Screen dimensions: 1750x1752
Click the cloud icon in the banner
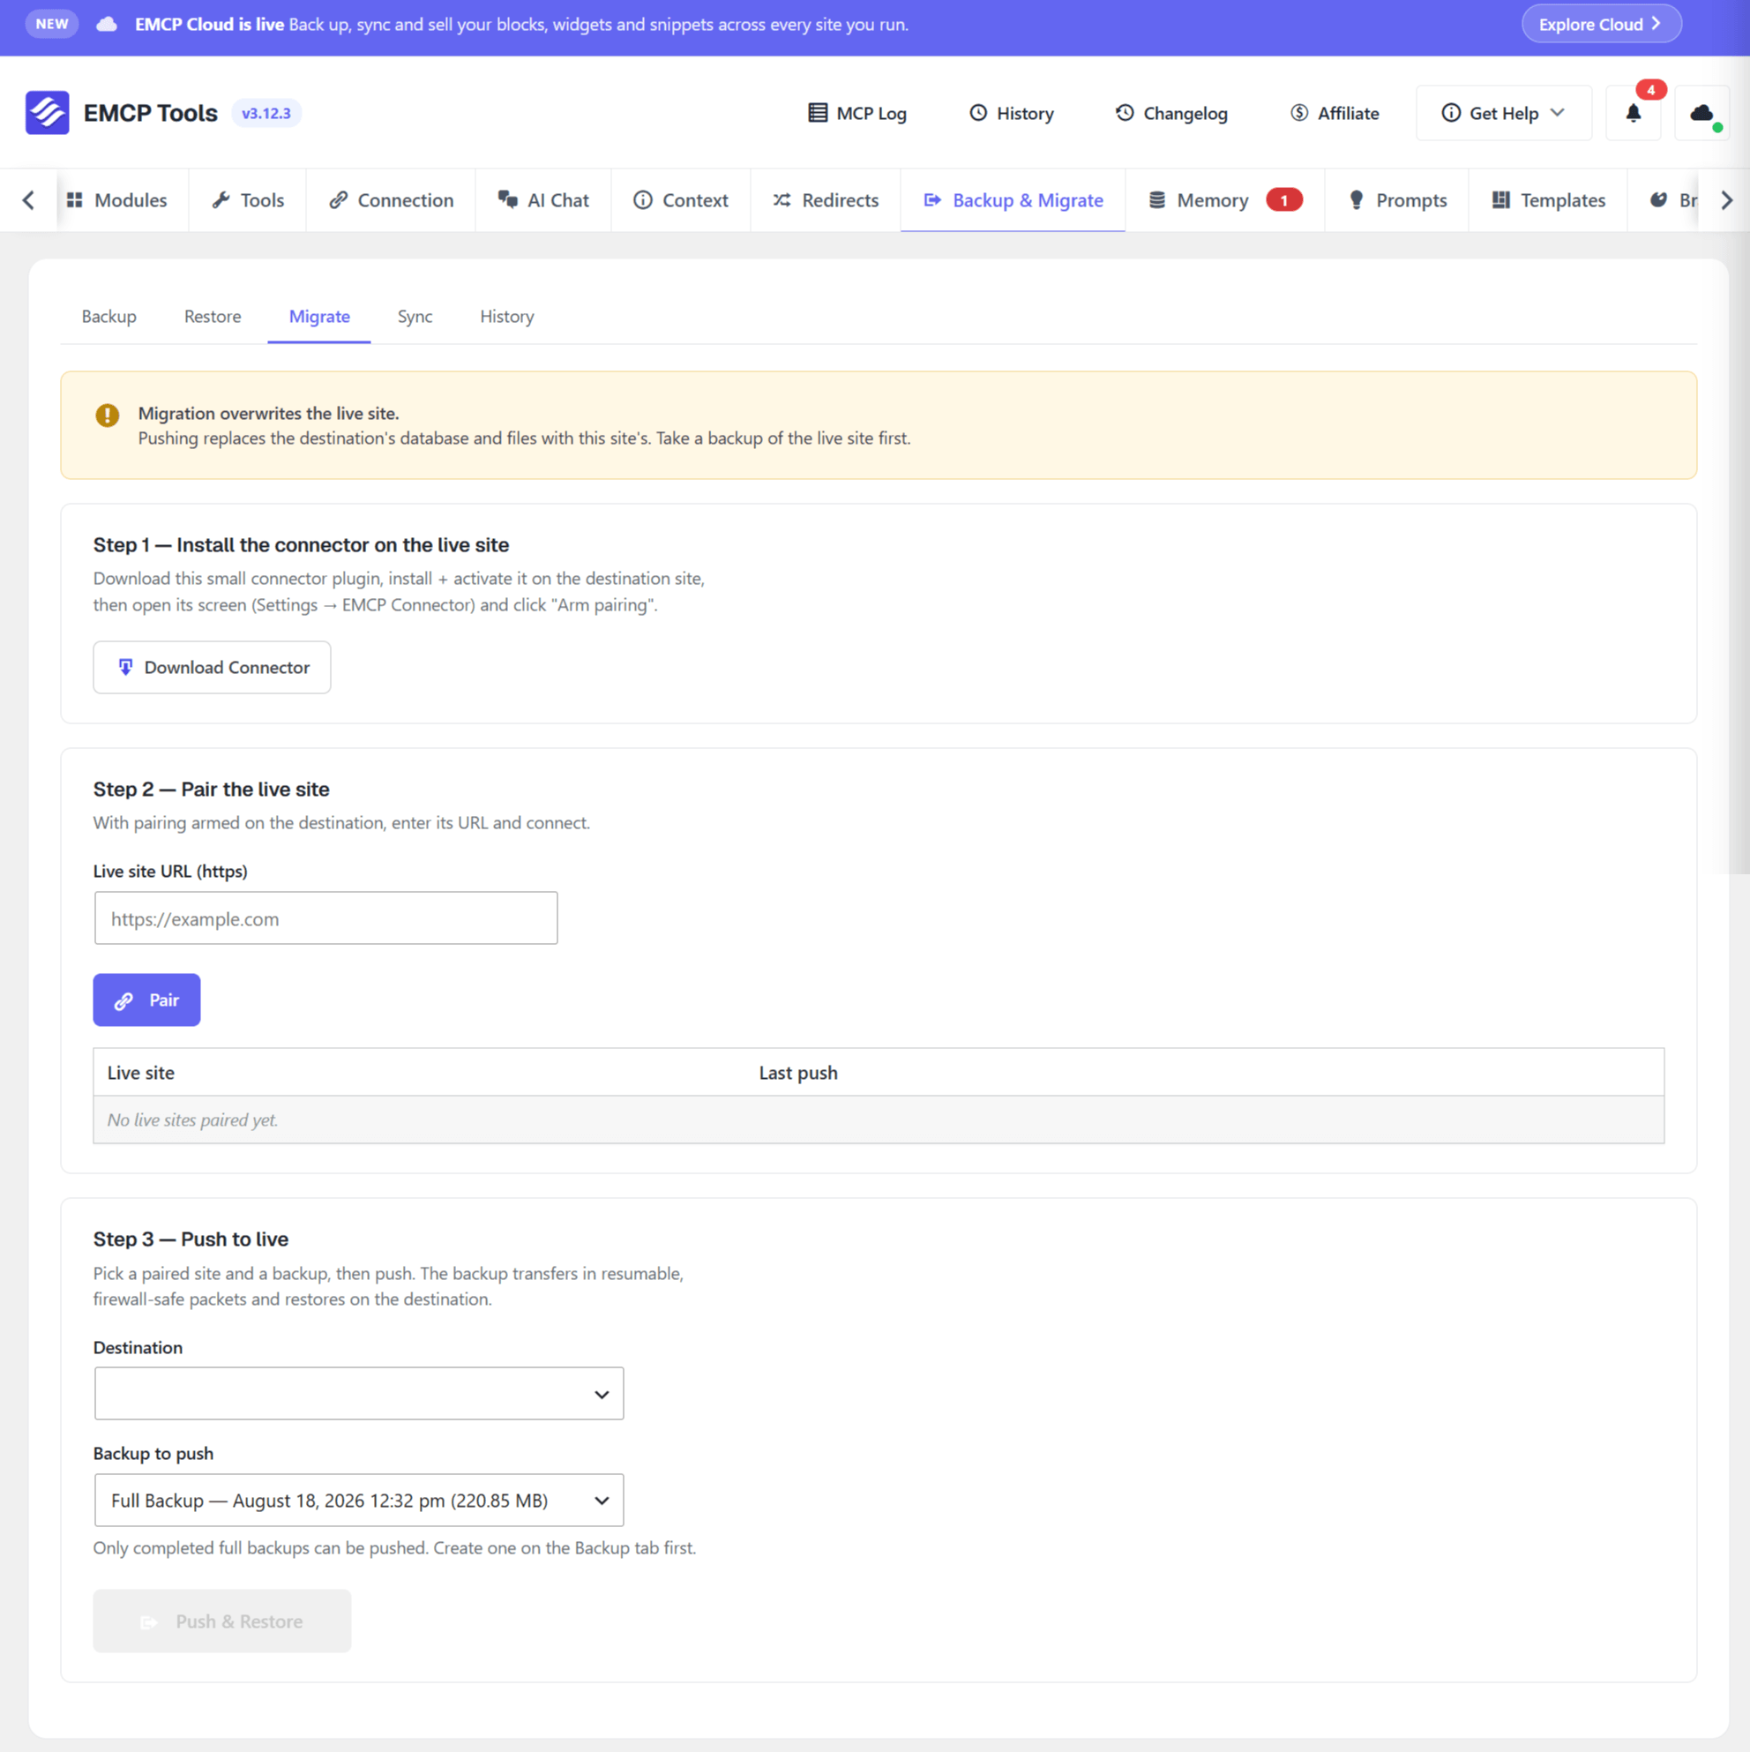pos(107,25)
